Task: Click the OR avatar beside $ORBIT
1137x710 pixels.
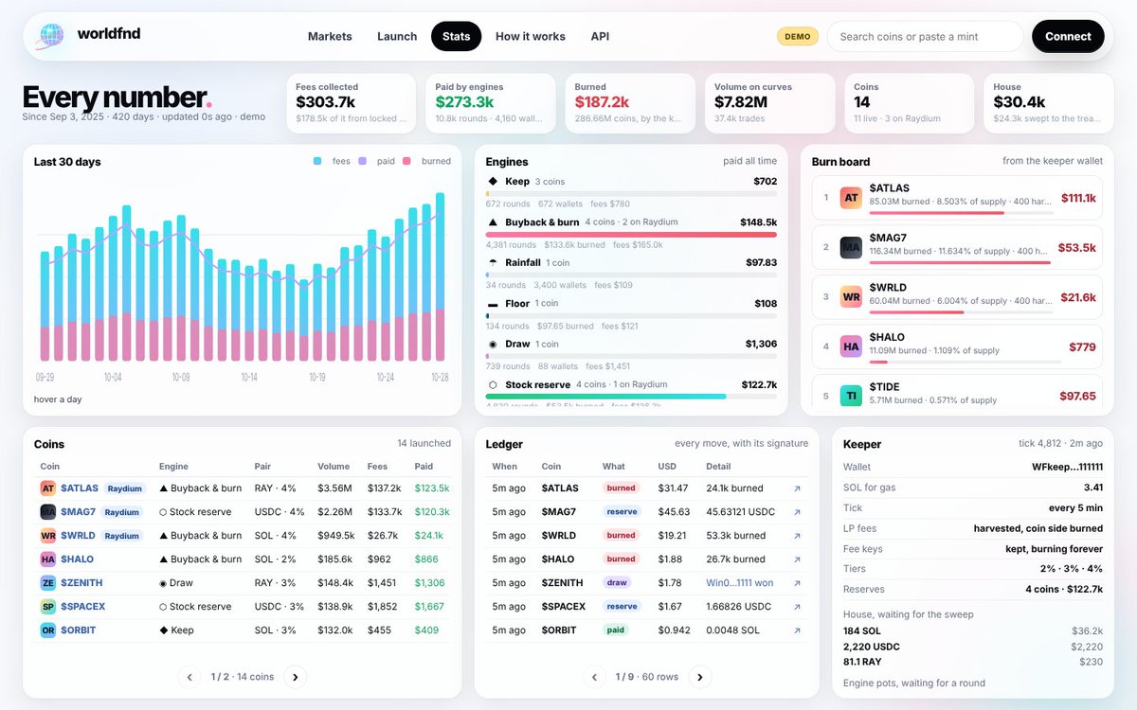Action: pos(47,630)
